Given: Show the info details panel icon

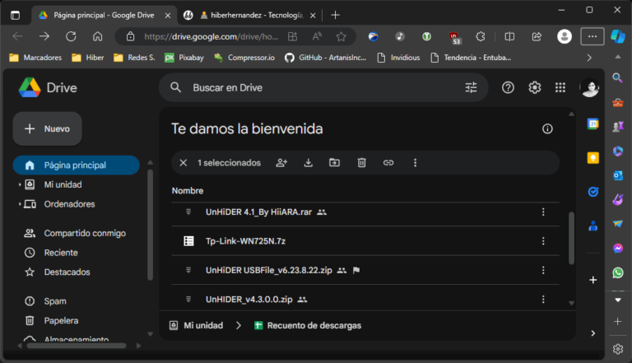Looking at the screenshot, I should click(x=547, y=129).
